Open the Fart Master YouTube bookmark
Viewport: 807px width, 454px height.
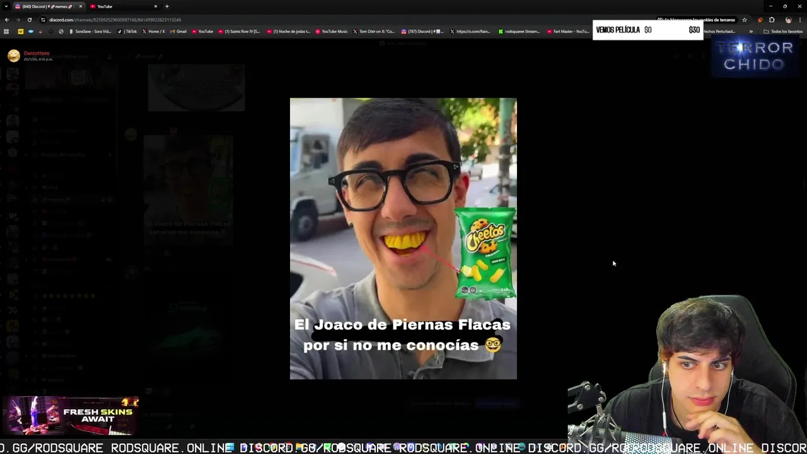568,31
